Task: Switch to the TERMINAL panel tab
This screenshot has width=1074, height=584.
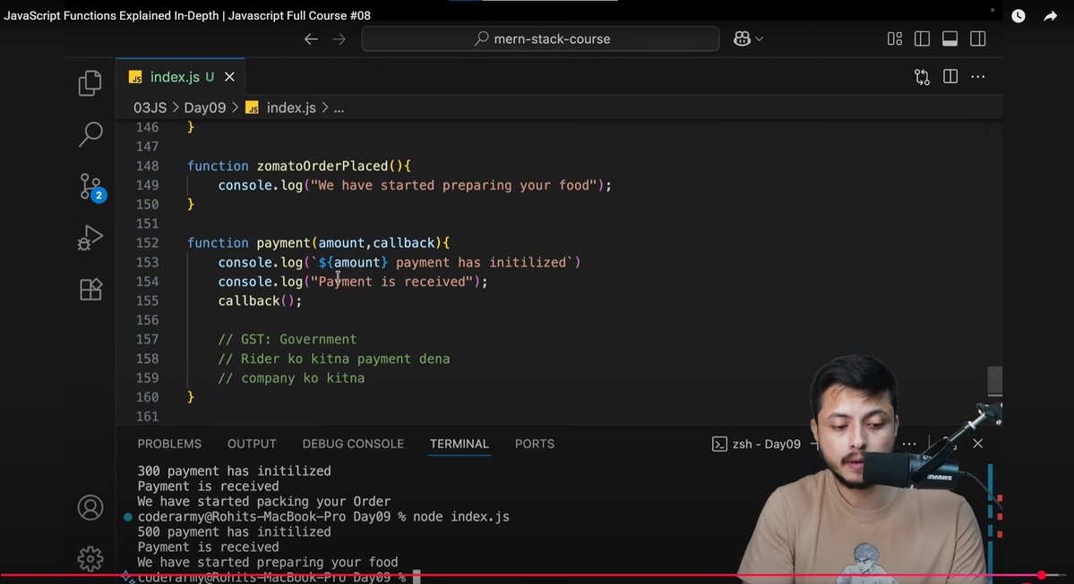Action: click(x=459, y=444)
